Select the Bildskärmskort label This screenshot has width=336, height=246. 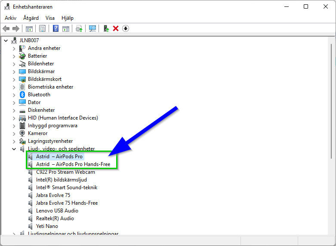point(45,79)
